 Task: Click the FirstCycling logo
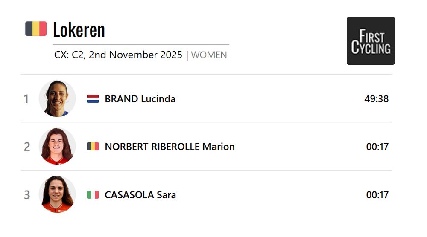(x=371, y=41)
